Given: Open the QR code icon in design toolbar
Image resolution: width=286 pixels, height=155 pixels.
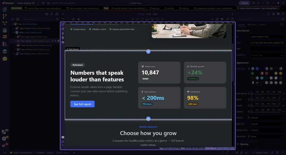Looking at the screenshot, I should [x=222, y=19].
